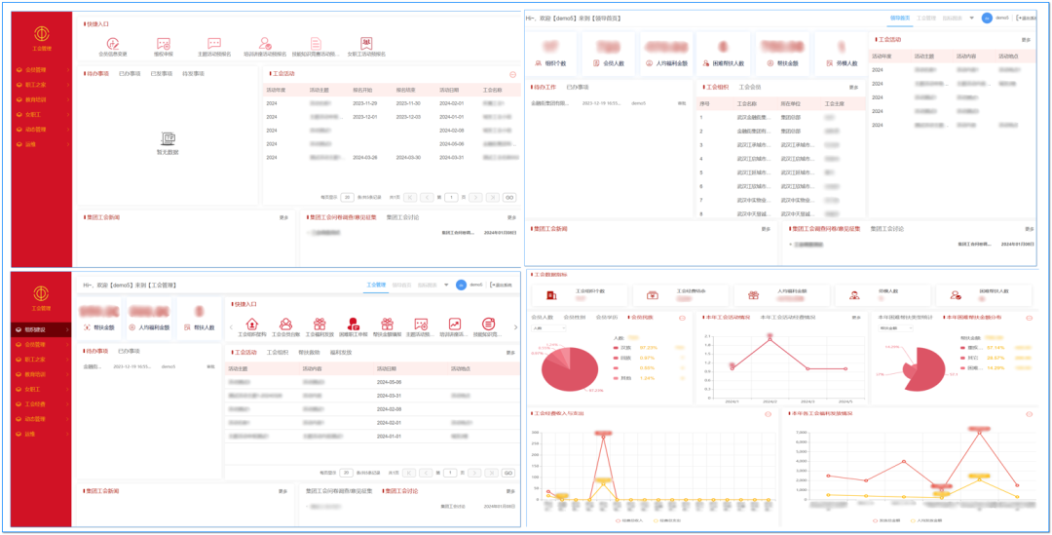Toggle the 人均发放金额 legend series
The width and height of the screenshot is (1052, 535).
pyautogui.click(x=927, y=519)
